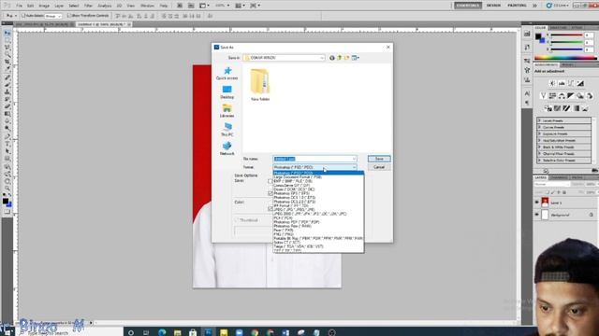Add an Invert adjustment

tap(548, 108)
